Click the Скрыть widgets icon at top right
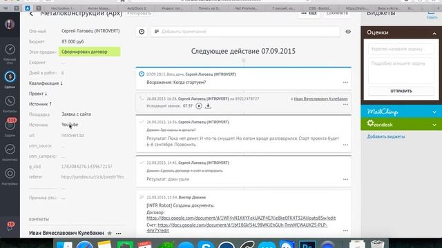Viewport: 442px width, 248px height. pyautogui.click(x=432, y=14)
